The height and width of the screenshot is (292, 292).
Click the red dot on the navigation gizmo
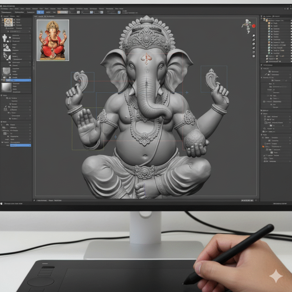(254, 26)
